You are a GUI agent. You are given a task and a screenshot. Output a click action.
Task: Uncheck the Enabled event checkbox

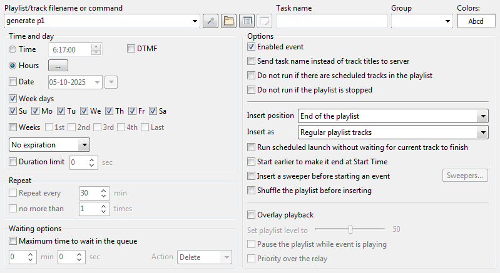[252, 47]
